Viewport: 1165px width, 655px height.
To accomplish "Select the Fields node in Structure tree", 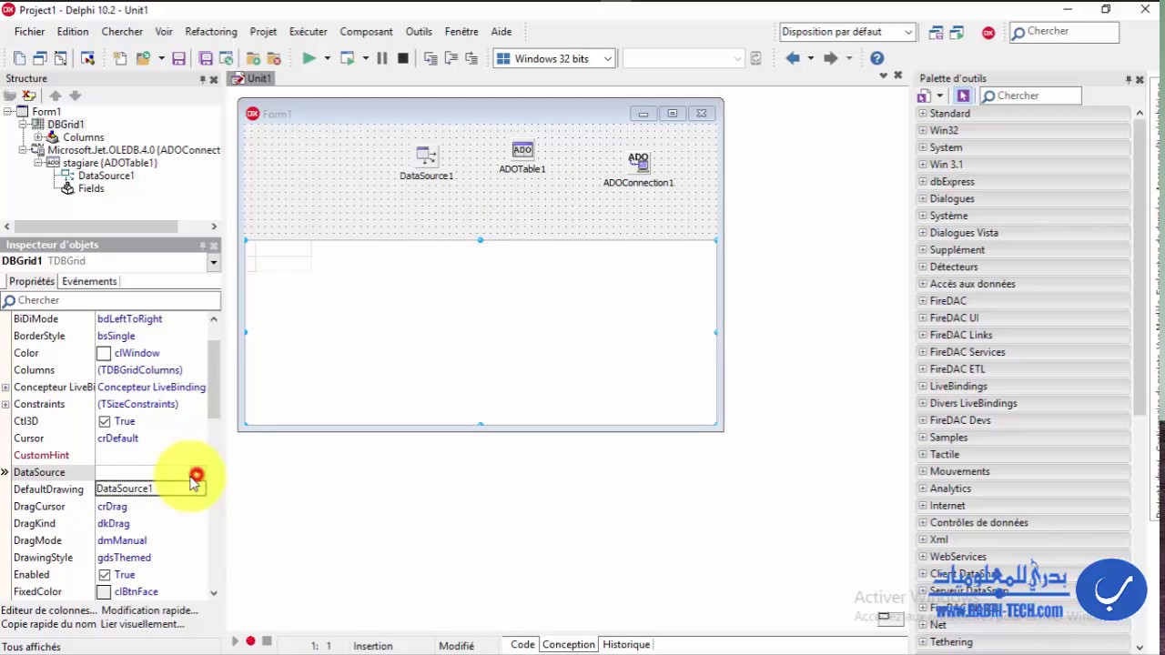I will [91, 188].
